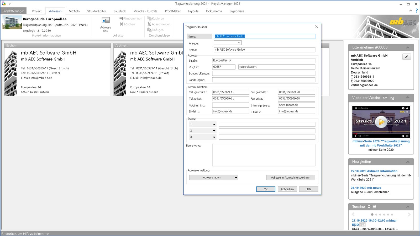Click the Straße input field
This screenshot has height=236, width=420.
(x=264, y=60)
